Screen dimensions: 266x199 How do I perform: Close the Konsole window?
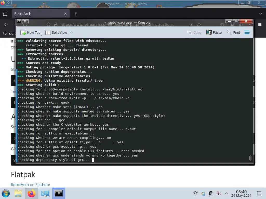(246, 21)
